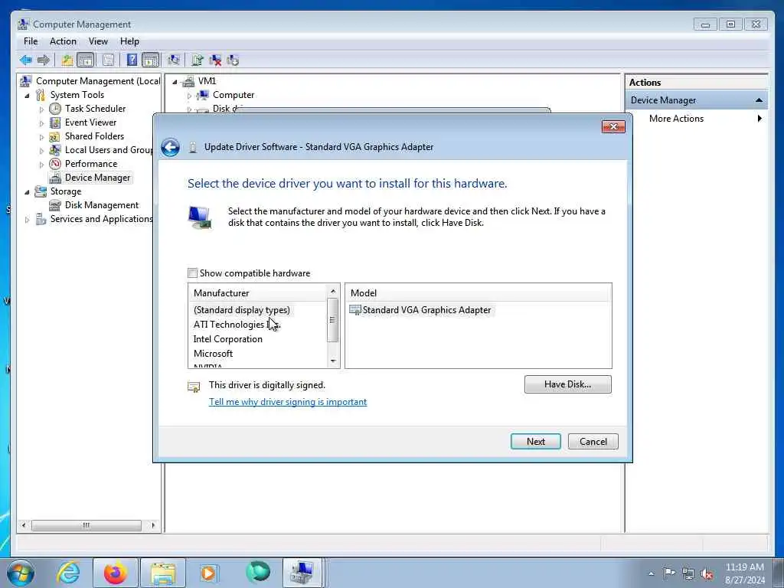This screenshot has height=588, width=784.
Task: Open the File menu
Action: [x=31, y=41]
